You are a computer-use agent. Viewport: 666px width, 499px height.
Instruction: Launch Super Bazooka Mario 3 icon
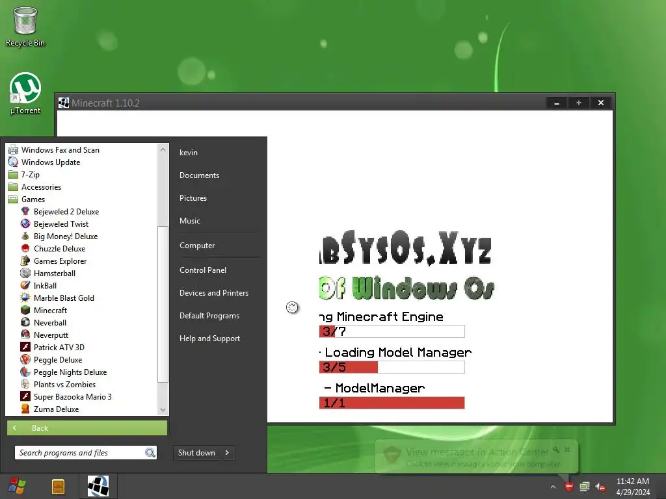click(x=25, y=396)
